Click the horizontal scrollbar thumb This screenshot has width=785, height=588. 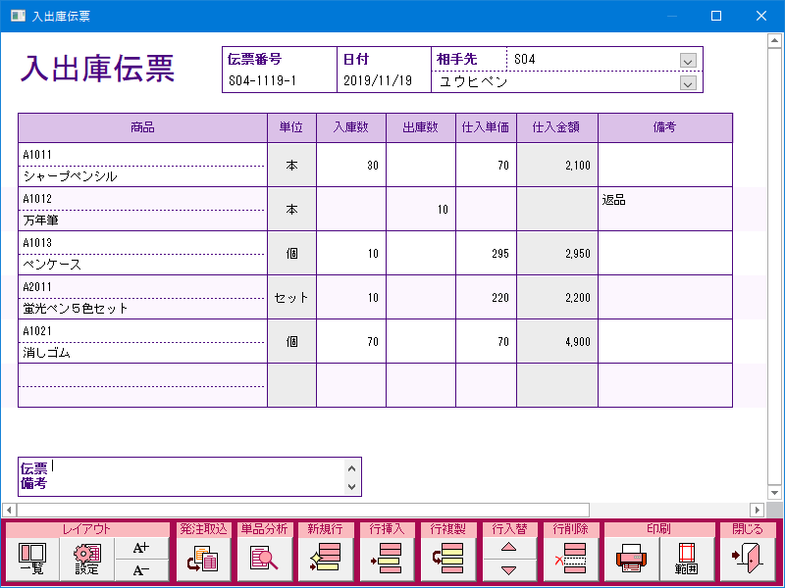pos(303,510)
